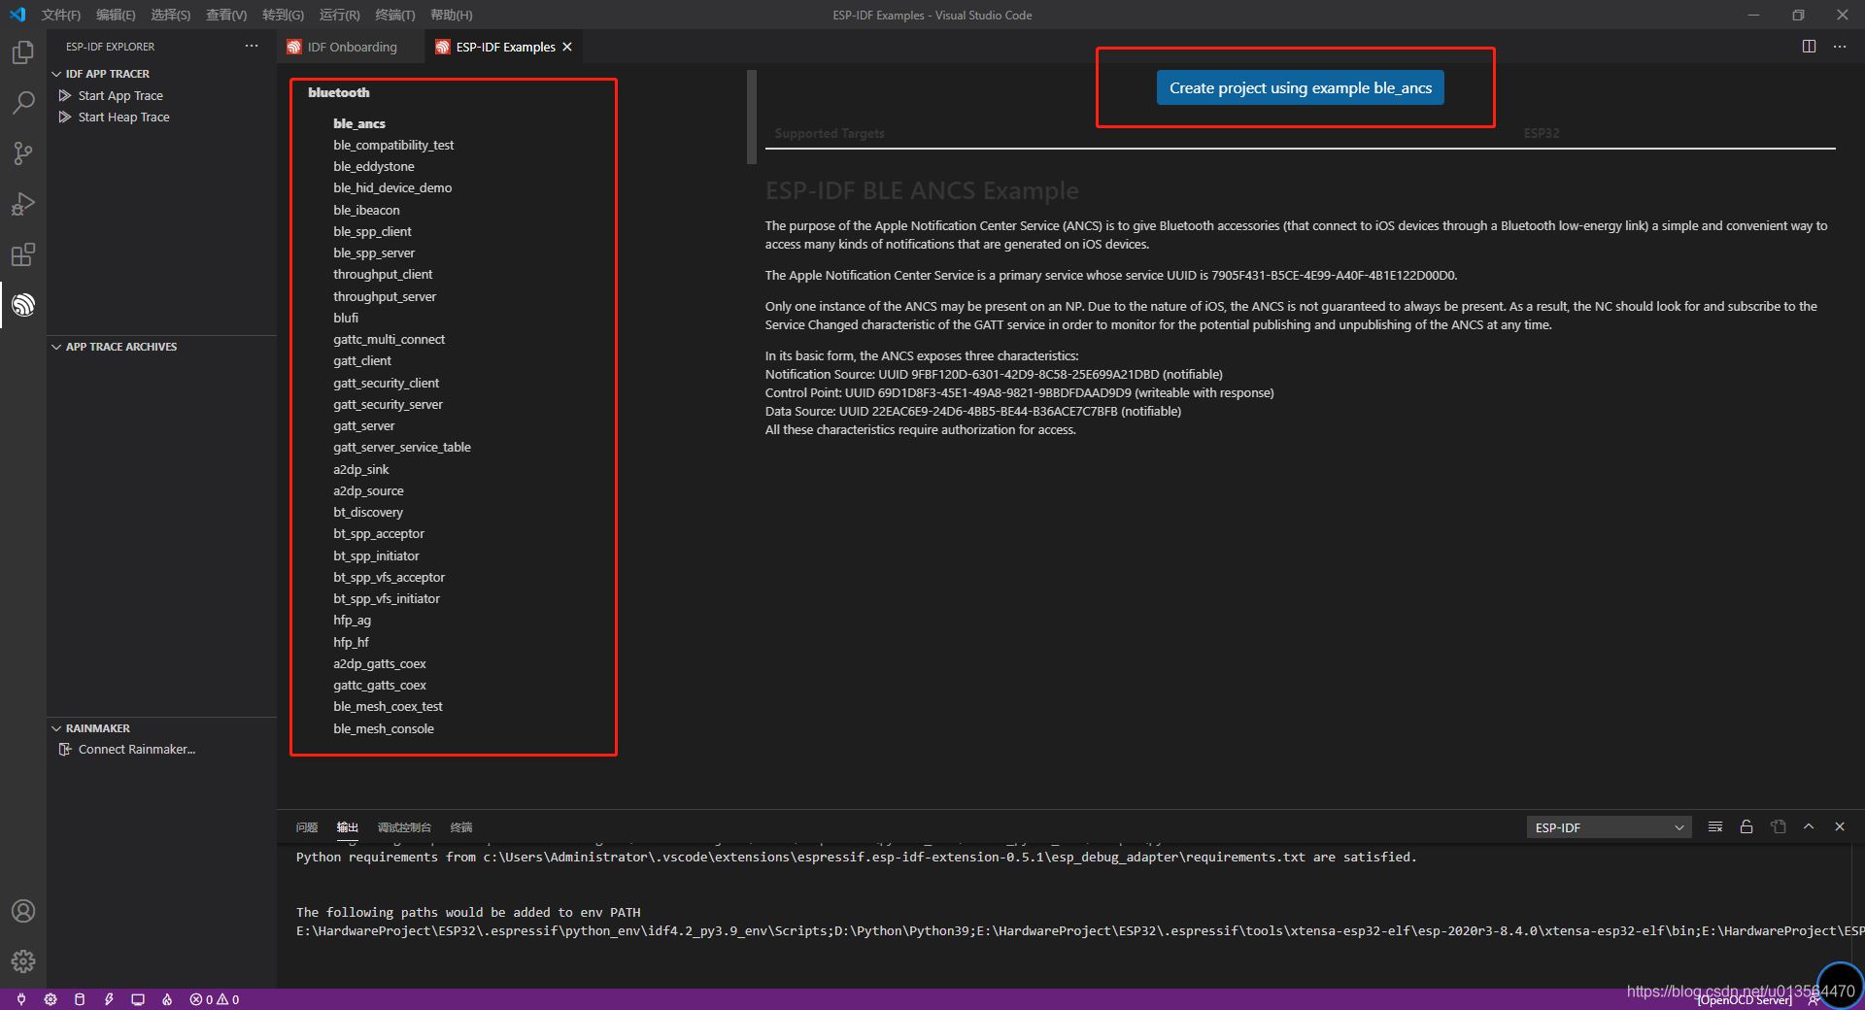This screenshot has width=1865, height=1010.
Task: Open the 查看(V) menu
Action: (x=226, y=15)
